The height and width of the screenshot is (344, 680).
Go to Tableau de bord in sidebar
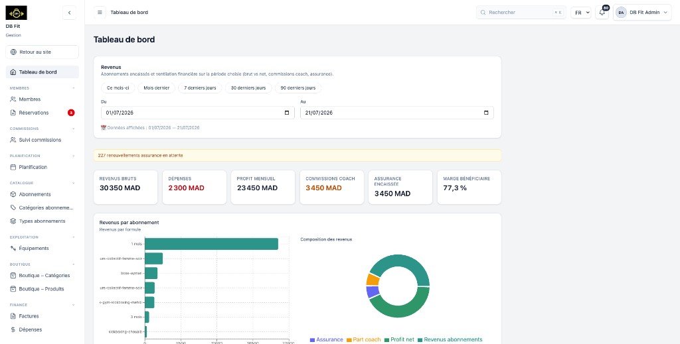(x=42, y=72)
